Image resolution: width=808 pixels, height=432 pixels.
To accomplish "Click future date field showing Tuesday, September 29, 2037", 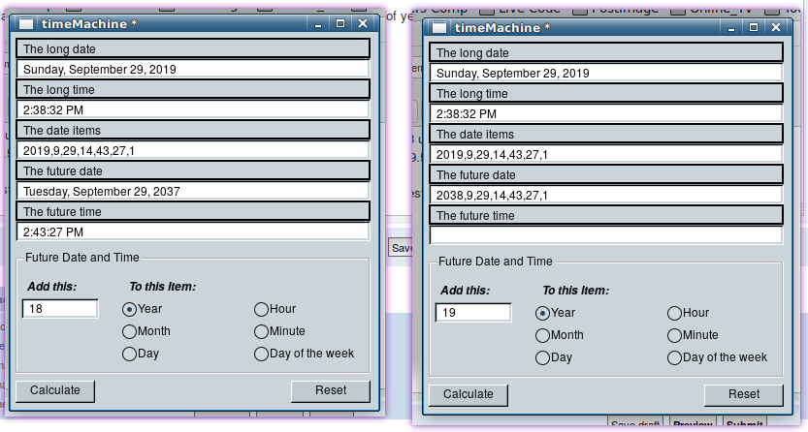I will (193, 191).
